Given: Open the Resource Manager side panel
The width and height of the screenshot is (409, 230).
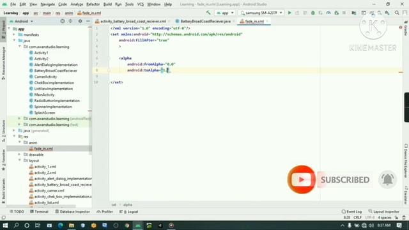Looking at the screenshot, I should tap(3, 63).
